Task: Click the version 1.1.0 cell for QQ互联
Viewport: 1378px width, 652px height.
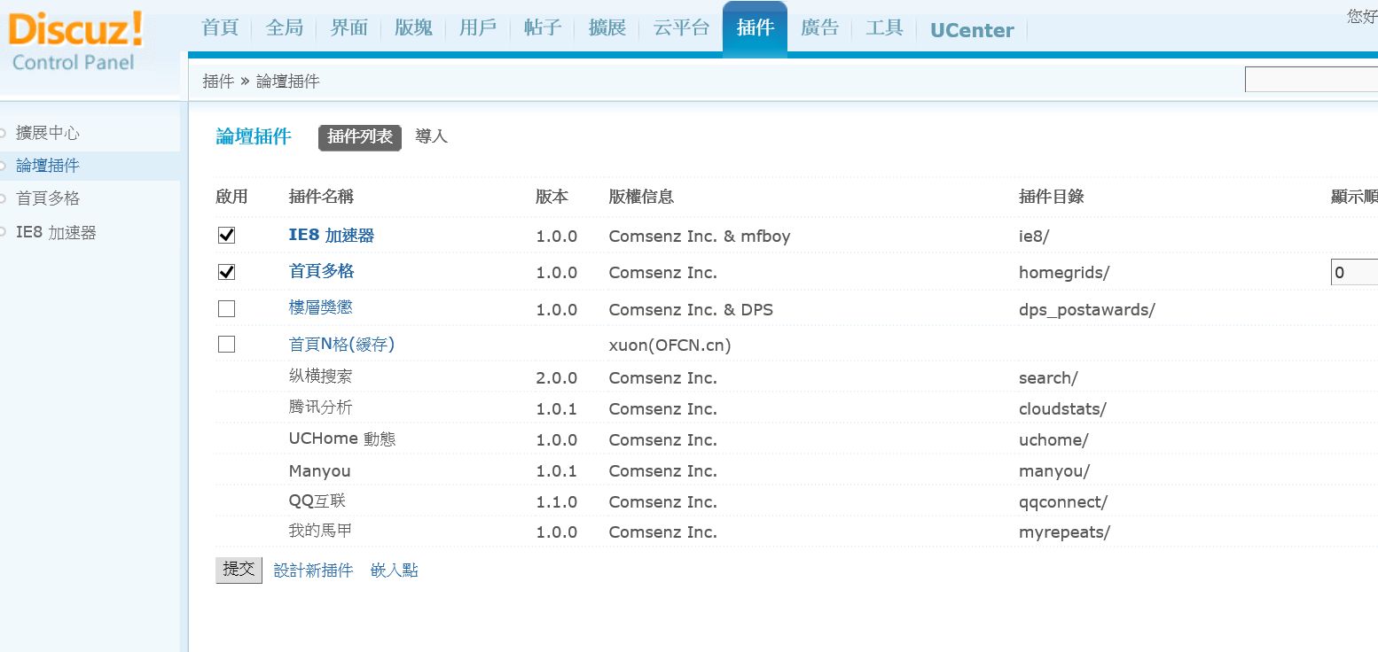Action: pyautogui.click(x=556, y=502)
